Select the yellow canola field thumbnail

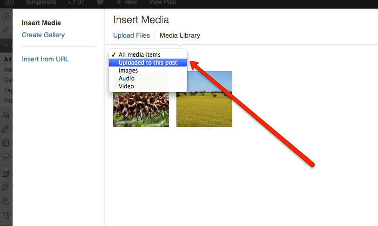pos(204,99)
